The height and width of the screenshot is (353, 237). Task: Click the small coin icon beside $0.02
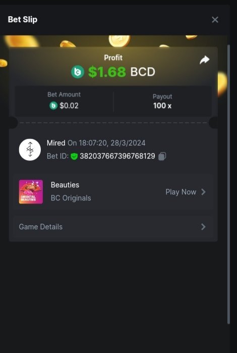(53, 106)
